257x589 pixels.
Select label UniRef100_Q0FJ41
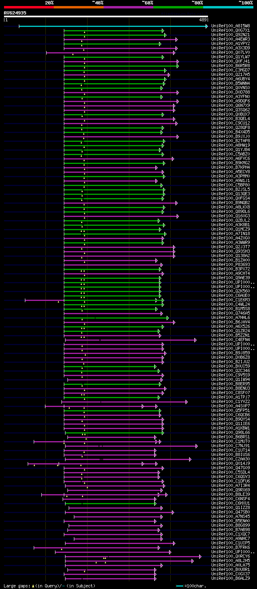pyautogui.click(x=230, y=61)
